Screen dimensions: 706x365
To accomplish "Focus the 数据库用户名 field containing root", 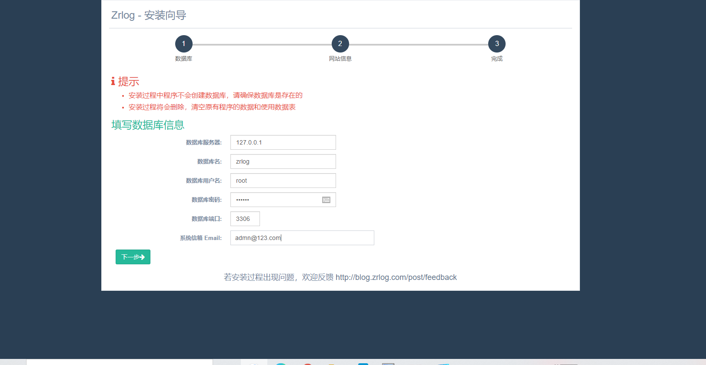I will point(283,181).
